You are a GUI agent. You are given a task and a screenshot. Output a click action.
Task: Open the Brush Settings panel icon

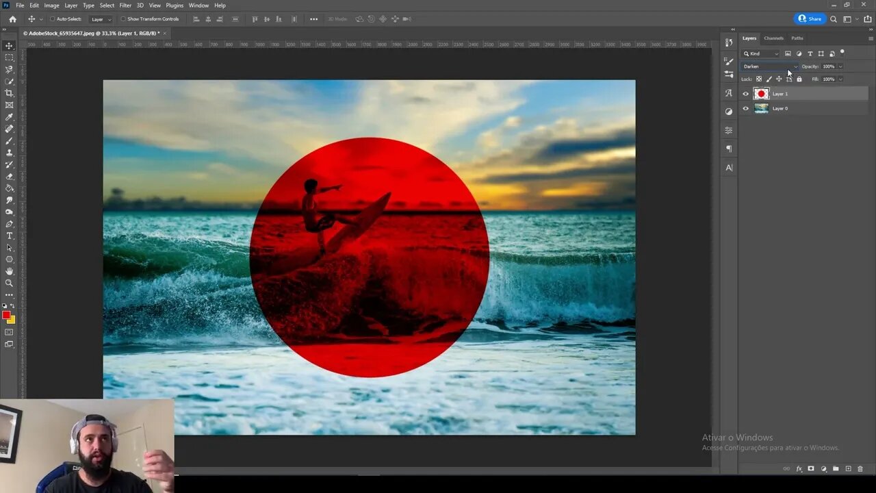tap(729, 62)
